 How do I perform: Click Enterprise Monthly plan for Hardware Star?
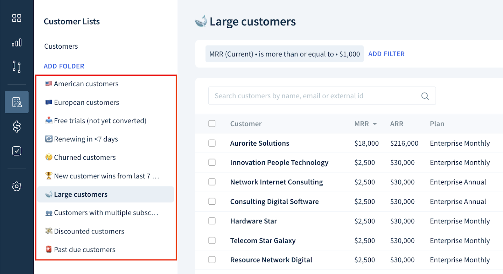coord(460,221)
